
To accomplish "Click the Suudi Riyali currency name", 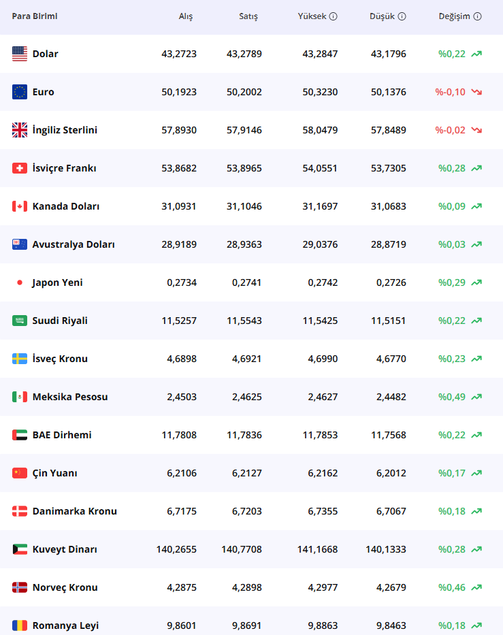I will coord(60,321).
